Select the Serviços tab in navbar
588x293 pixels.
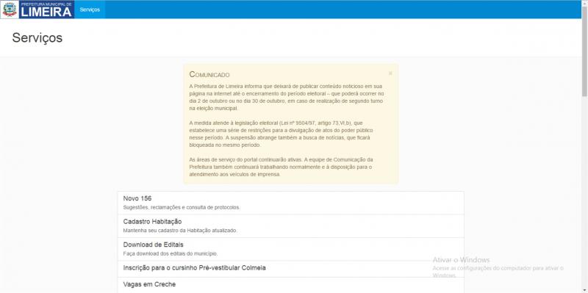pos(90,10)
